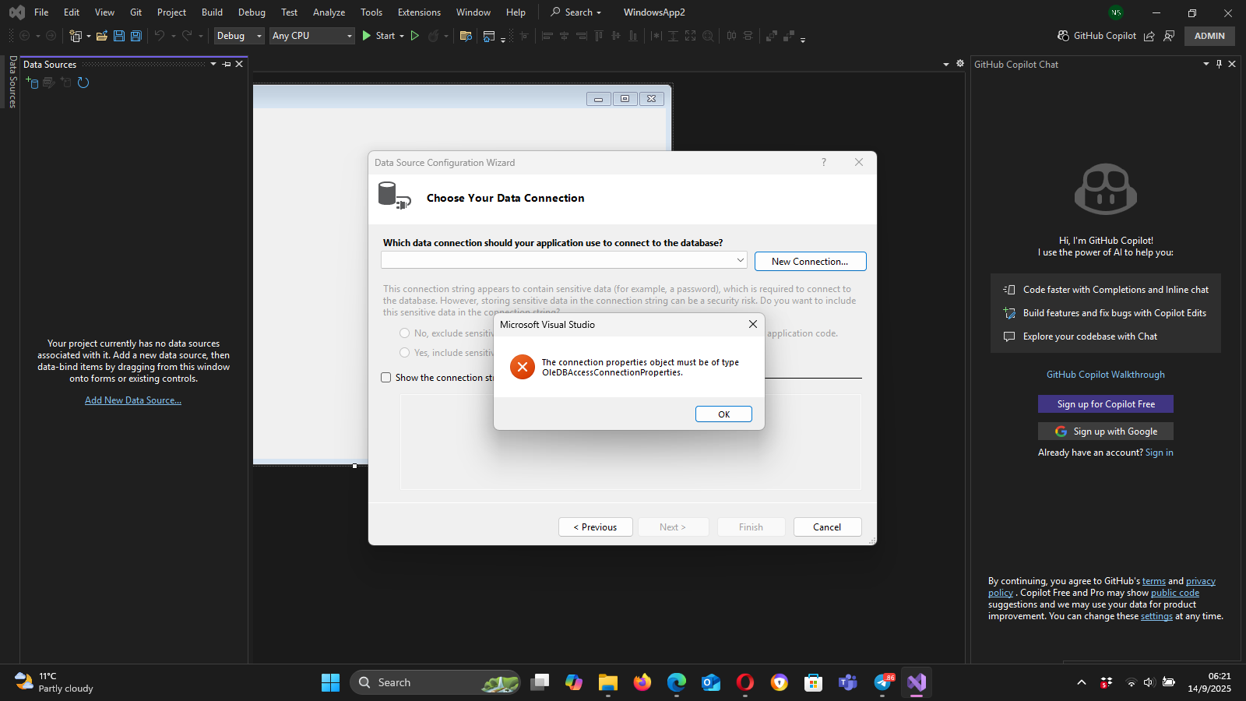This screenshot has width=1246, height=701.
Task: Click the Find in Files folder icon
Action: (466, 36)
